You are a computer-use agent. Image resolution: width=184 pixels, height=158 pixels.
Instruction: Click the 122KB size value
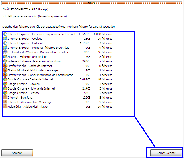[86, 98]
